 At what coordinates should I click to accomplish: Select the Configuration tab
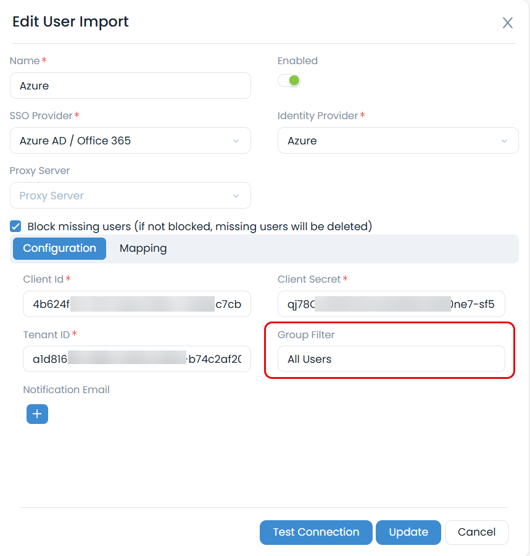(x=59, y=249)
